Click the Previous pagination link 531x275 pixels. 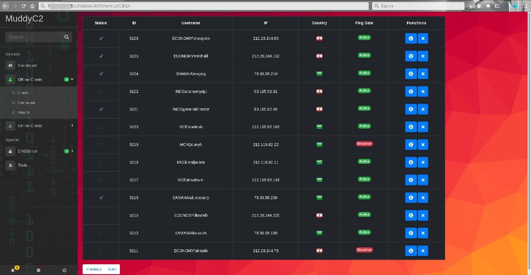tap(94, 269)
